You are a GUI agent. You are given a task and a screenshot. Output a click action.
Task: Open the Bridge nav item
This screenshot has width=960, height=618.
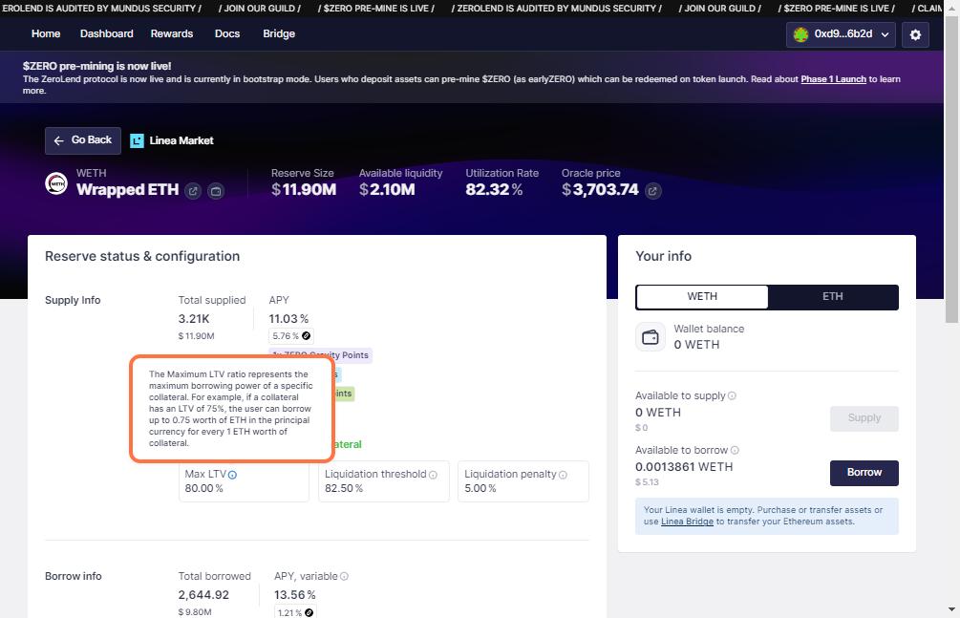click(279, 33)
